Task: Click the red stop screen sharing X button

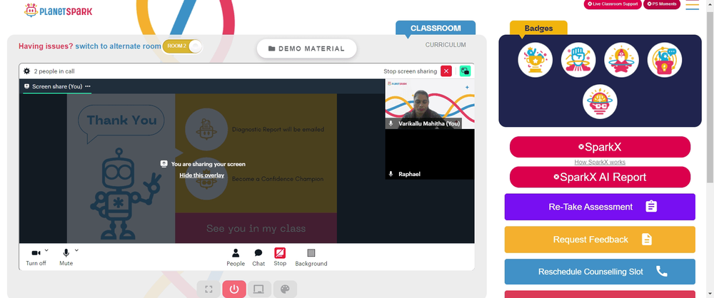Action: tap(446, 71)
